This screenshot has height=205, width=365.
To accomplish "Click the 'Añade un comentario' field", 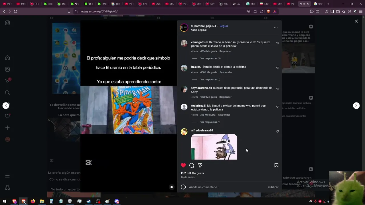I will point(227,187).
